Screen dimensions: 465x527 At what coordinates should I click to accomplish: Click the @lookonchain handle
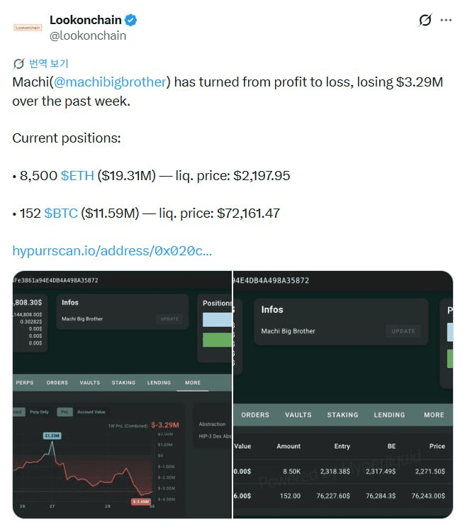tap(88, 35)
